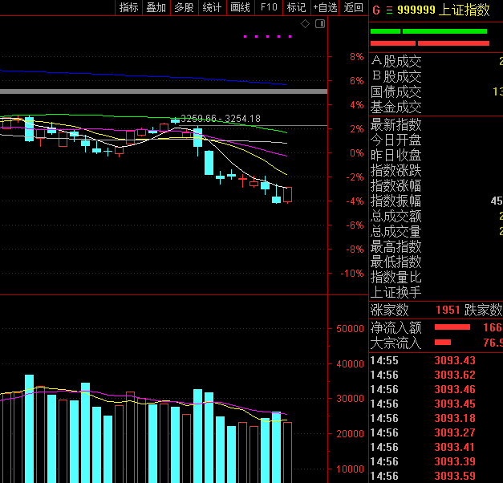Click the 指数振幅 row label
Screen dimensions: 503x483
click(396, 201)
